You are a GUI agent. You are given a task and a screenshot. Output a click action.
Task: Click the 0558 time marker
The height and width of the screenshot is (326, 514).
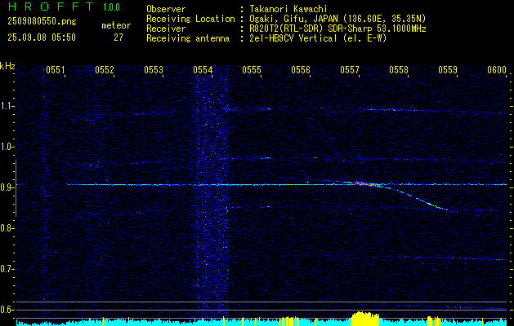pos(399,69)
